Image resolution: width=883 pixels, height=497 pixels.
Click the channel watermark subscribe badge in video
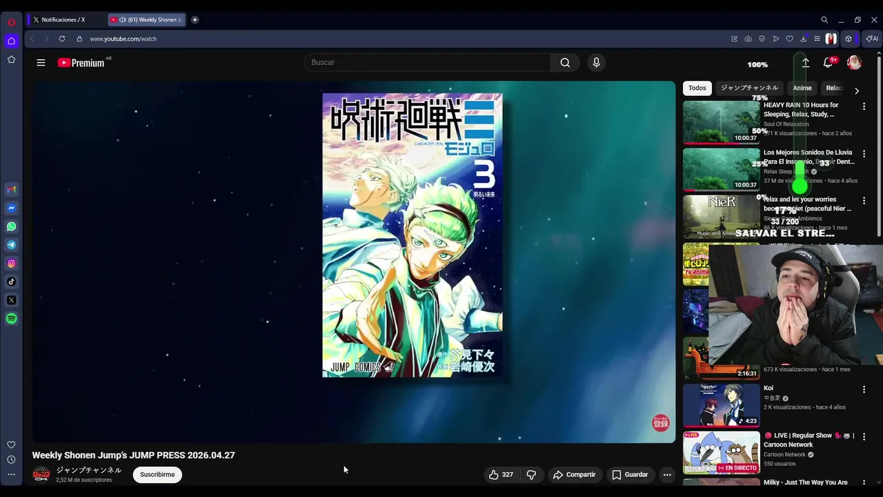point(661,423)
